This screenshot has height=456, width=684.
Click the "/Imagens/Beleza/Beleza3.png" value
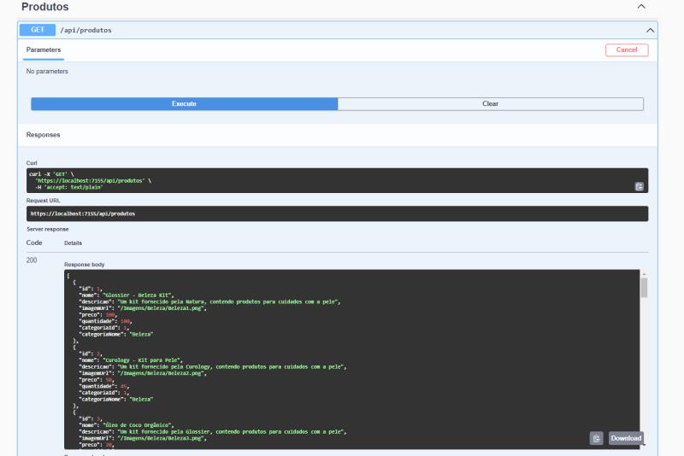162,438
